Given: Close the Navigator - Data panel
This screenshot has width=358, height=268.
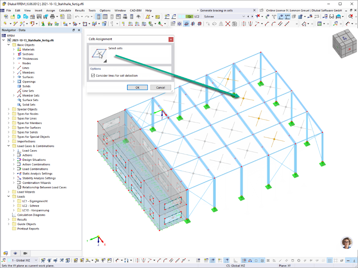Looking at the screenshot, I should tap(79, 30).
